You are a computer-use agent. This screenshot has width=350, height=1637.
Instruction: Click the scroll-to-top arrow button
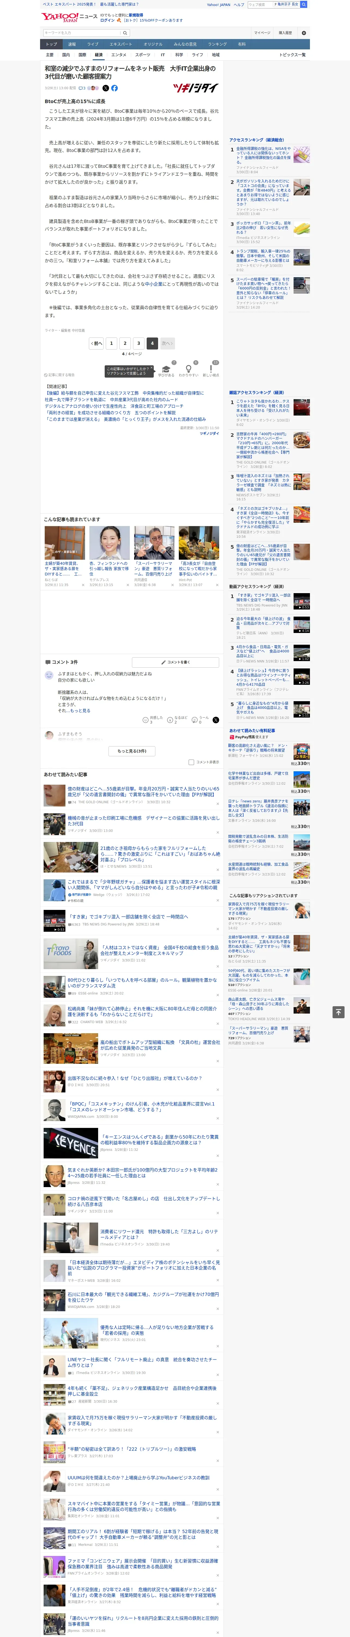[339, 1012]
